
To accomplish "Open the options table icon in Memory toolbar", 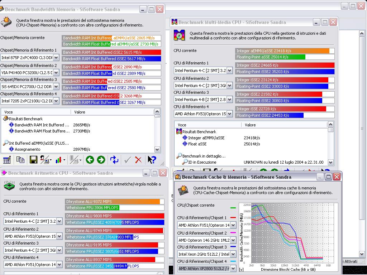I will pos(7,160).
